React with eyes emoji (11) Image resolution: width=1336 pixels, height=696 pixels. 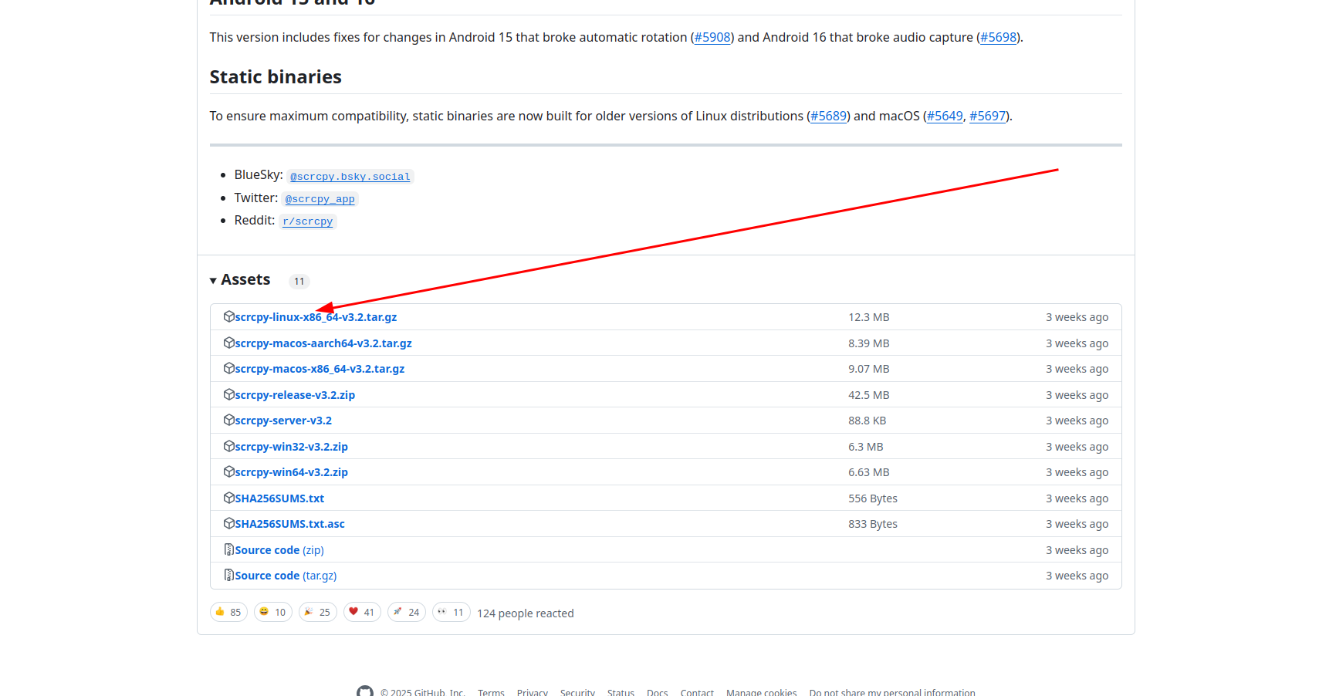click(x=452, y=612)
